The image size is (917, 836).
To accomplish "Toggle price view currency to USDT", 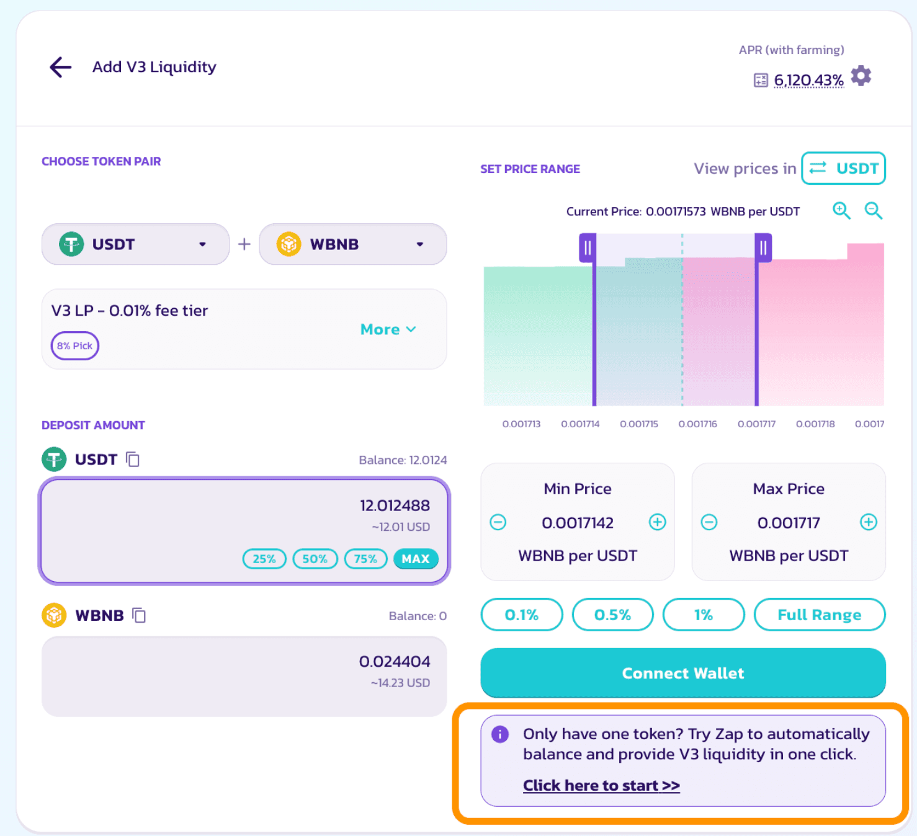I will pos(843,169).
